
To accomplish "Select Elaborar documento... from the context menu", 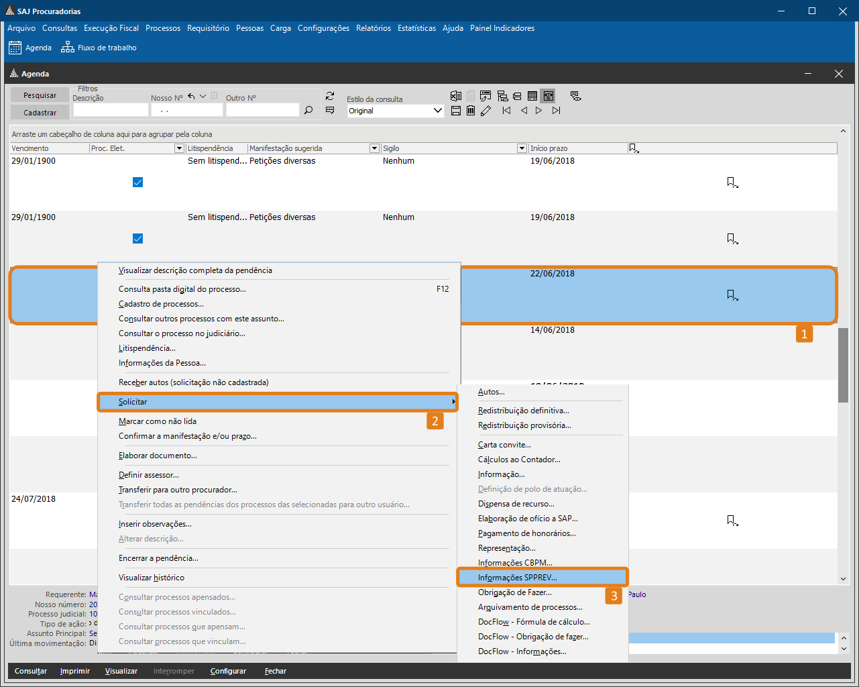I will [158, 456].
